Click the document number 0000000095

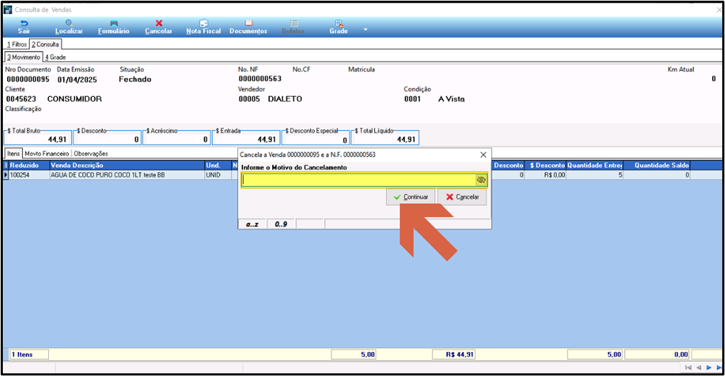[28, 79]
